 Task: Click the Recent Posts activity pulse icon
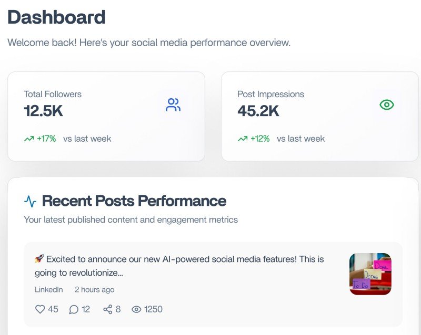[31, 201]
